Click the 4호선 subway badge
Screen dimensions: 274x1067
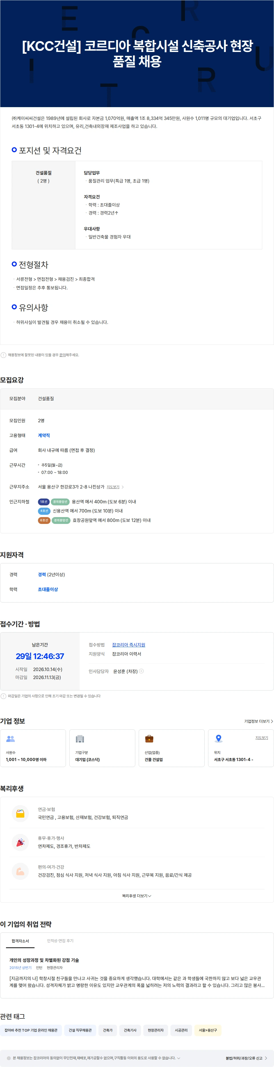(x=44, y=511)
